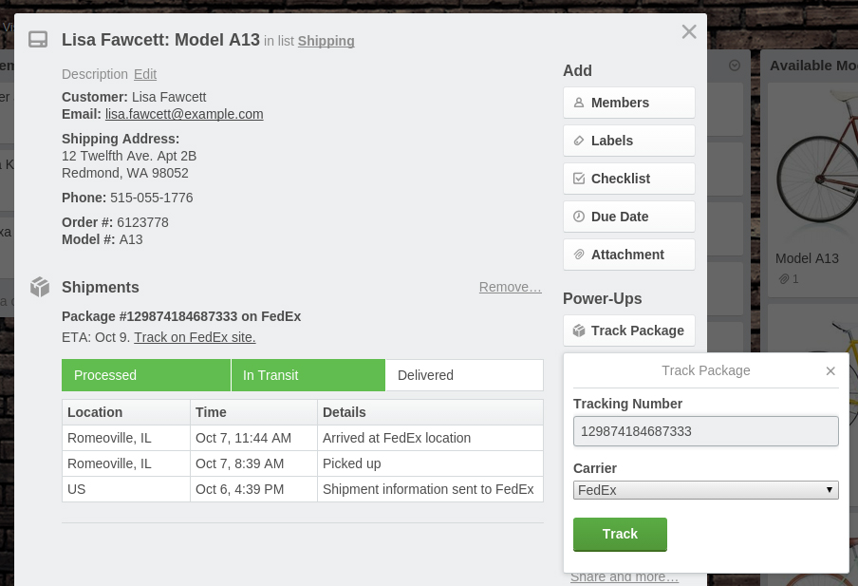Click the card icon beside the title
858x586 pixels.
[x=38, y=40]
